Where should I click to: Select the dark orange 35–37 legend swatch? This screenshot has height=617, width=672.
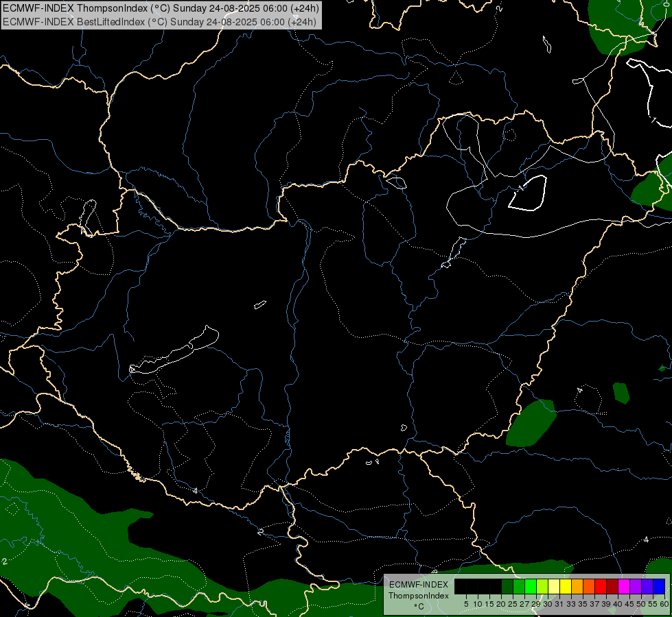point(589,586)
